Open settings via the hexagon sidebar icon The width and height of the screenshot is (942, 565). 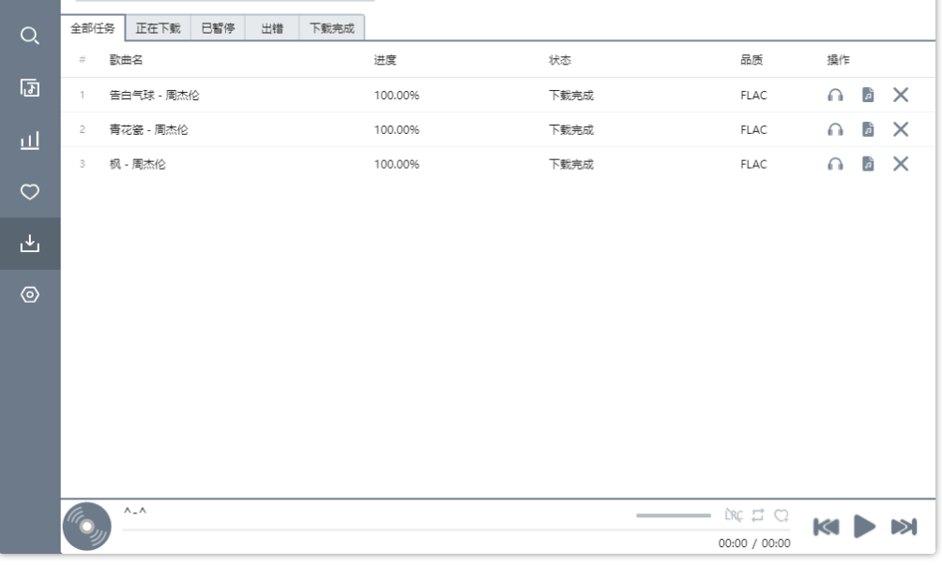(30, 295)
